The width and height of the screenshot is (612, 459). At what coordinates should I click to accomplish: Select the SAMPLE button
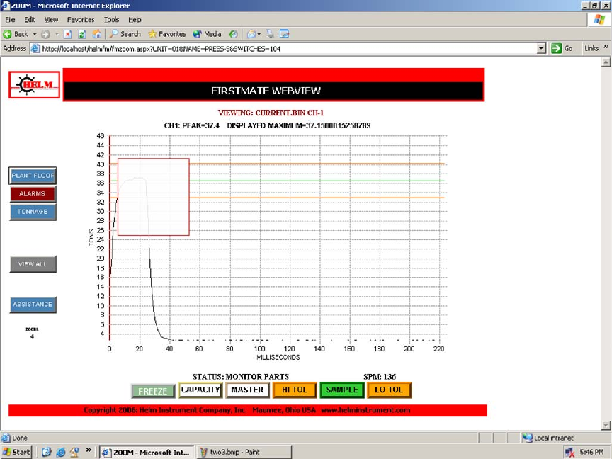tap(342, 390)
